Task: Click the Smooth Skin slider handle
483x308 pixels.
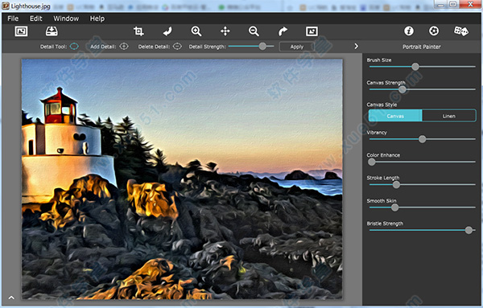Action: coord(394,207)
